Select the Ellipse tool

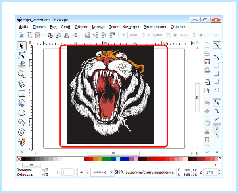22,113
